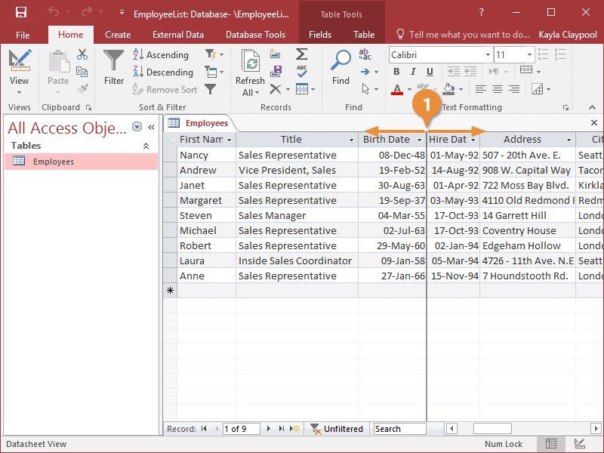Switch to the Table tab
This screenshot has height=453, width=604.
point(364,35)
